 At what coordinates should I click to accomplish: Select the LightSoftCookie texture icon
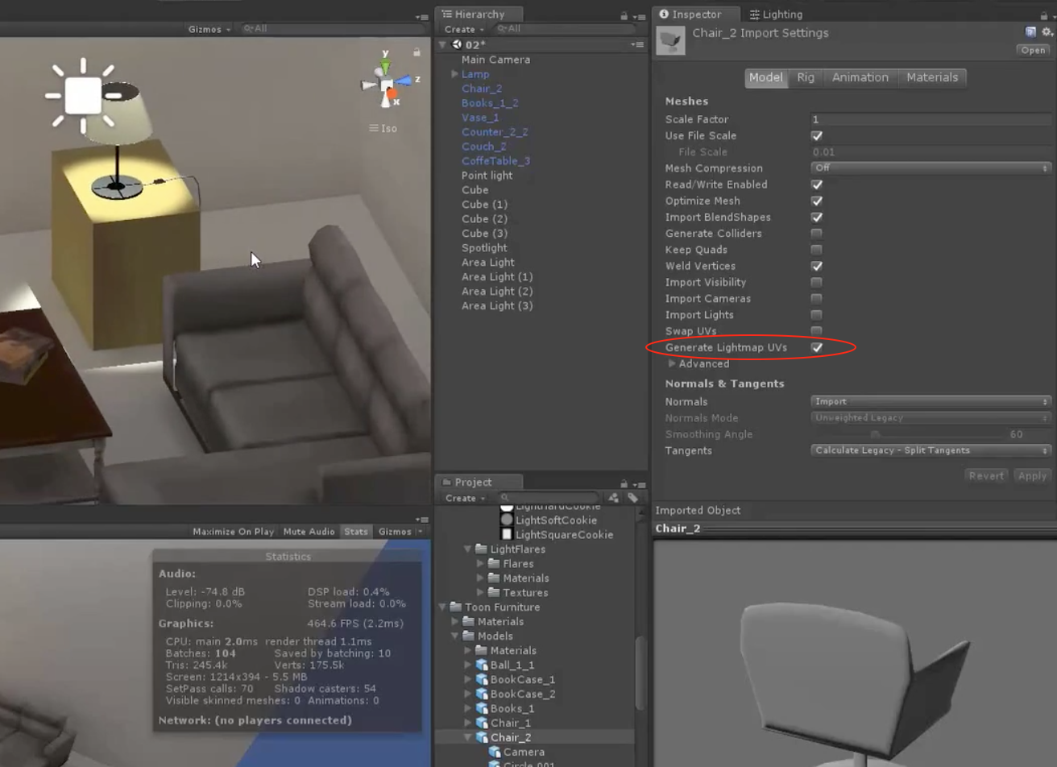507,520
